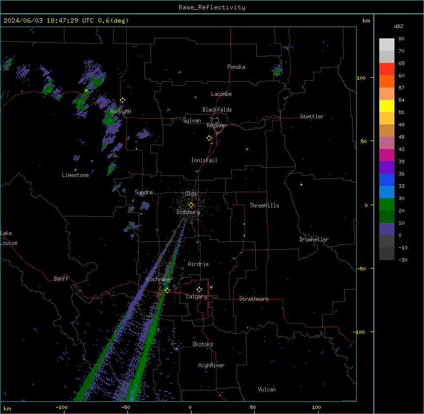
Task: Click the yellow 54 dBZ legend swatch
Action: (x=387, y=106)
